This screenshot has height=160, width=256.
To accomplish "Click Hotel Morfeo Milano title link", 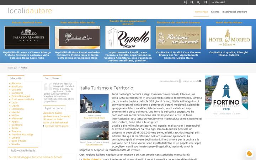I will (x=229, y=22).
